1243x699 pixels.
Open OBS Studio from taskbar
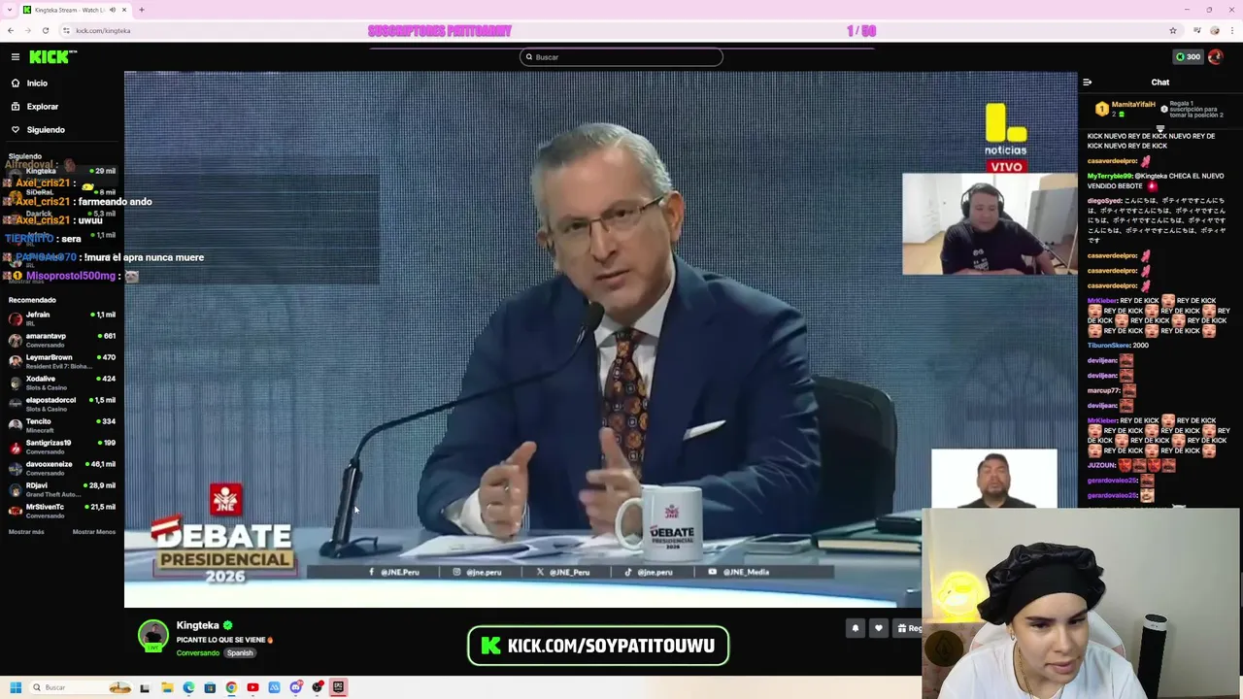[x=318, y=687]
